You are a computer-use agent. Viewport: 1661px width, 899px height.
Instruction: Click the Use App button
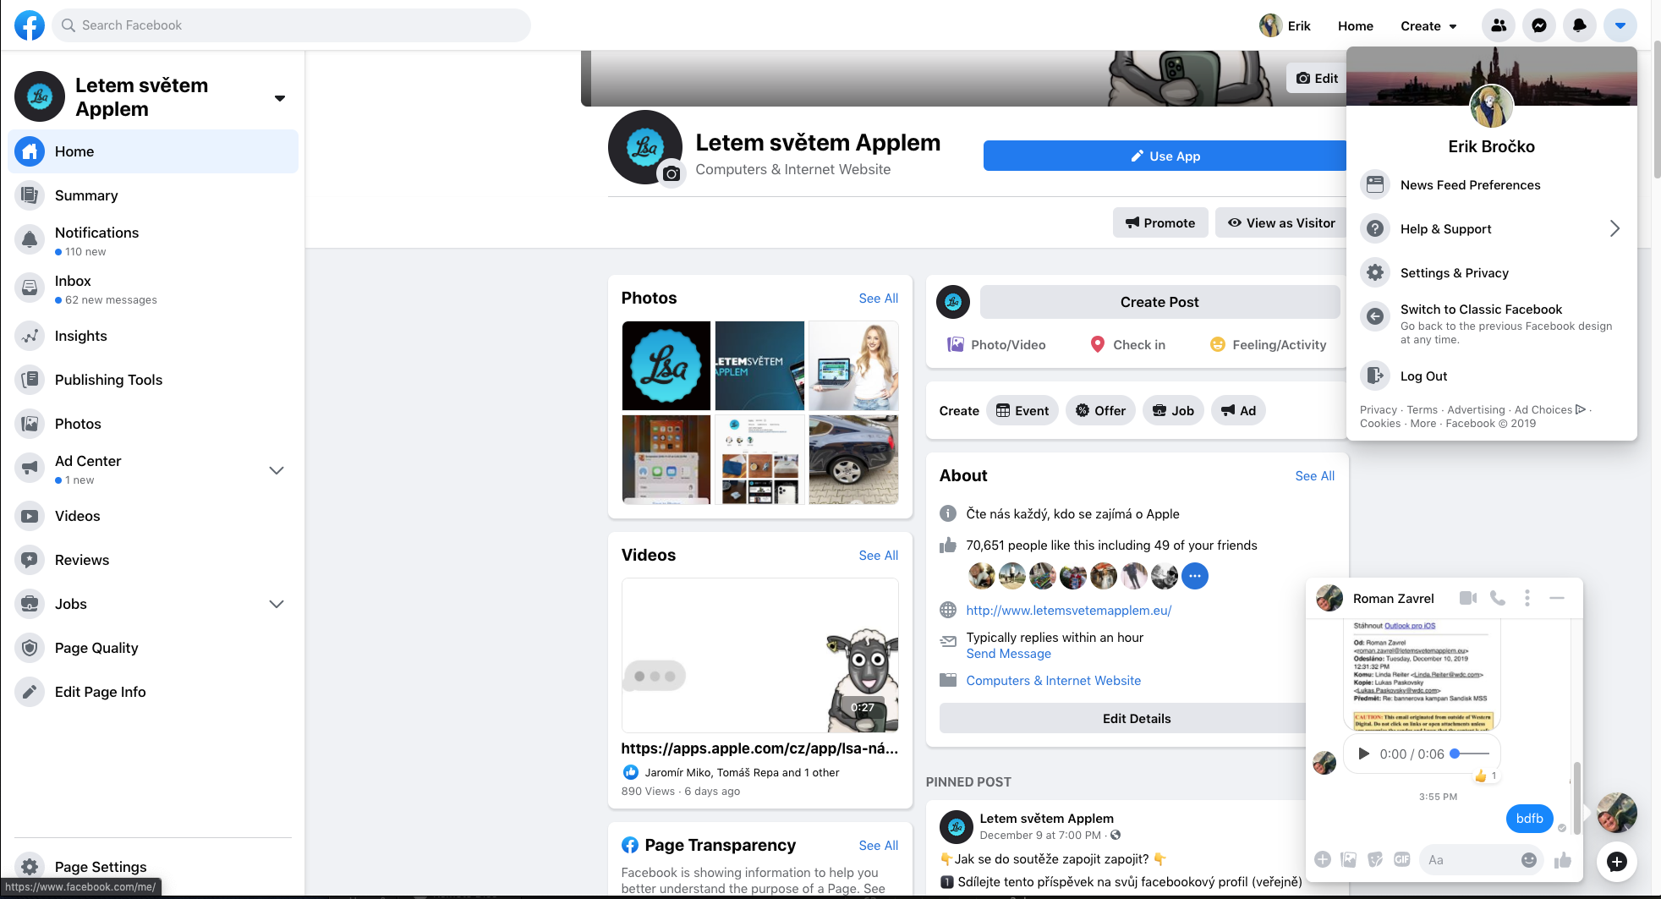1165,156
